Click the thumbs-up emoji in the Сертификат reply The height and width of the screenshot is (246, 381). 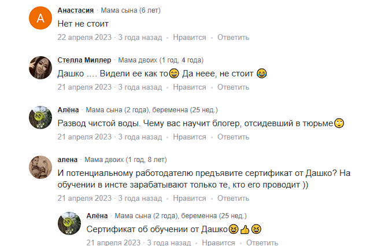[245, 230]
